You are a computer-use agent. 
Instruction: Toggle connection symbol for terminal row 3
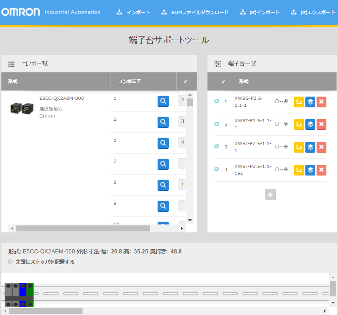[x=281, y=147]
